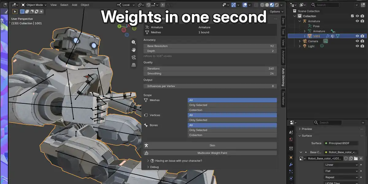Select the tweak select tool icon
The image size is (368, 184).
pos(15,11)
